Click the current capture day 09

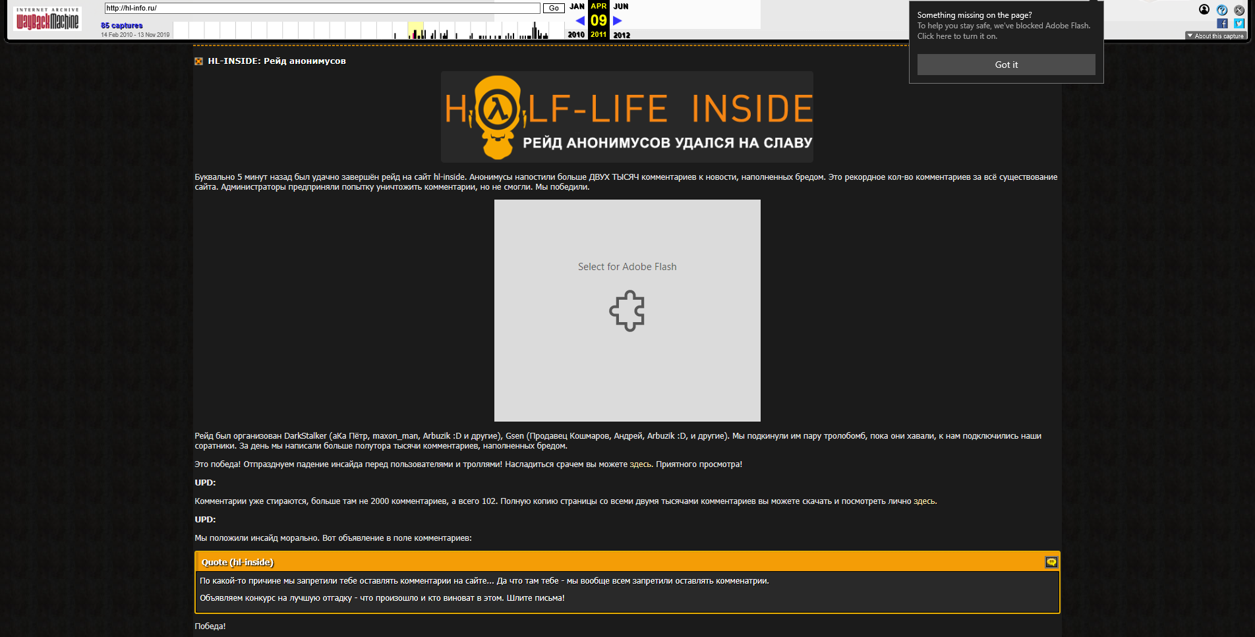click(x=598, y=20)
